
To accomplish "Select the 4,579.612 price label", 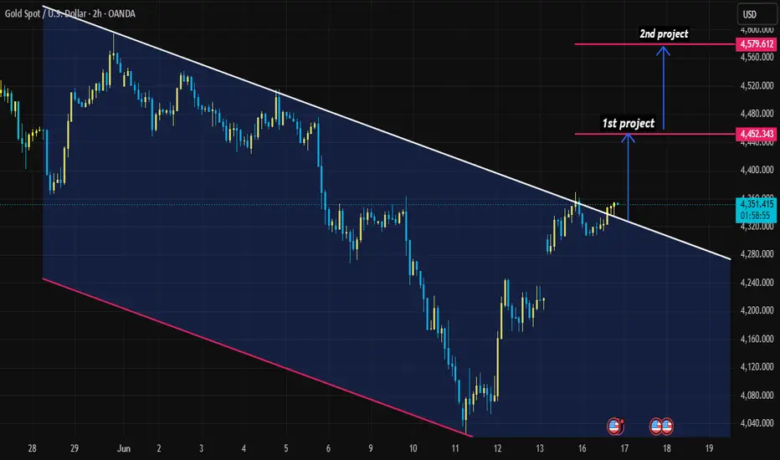I will point(756,44).
